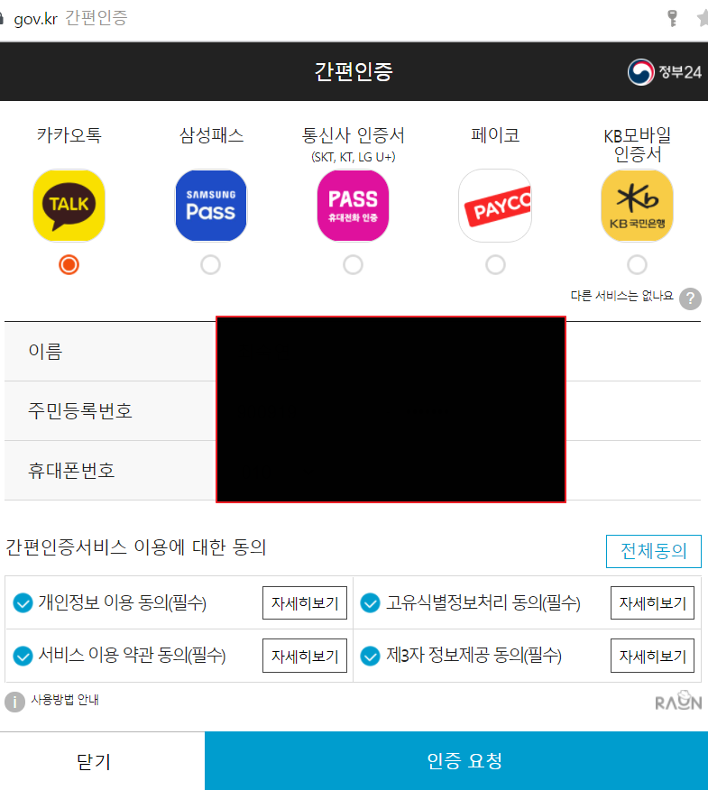The height and width of the screenshot is (790, 708).
Task: Open 자세히보기 for 개인정보 이용 동의
Action: pyautogui.click(x=305, y=602)
